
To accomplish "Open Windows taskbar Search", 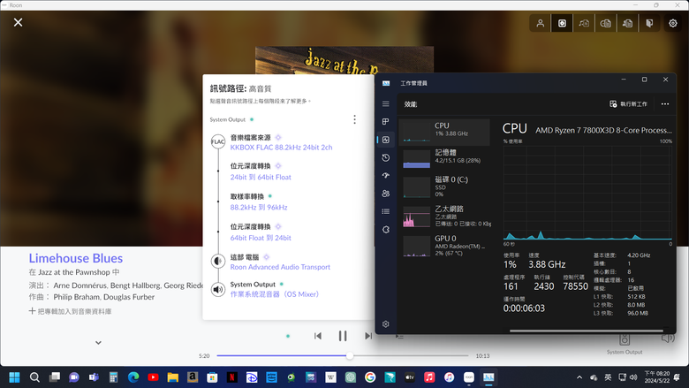I will point(34,377).
